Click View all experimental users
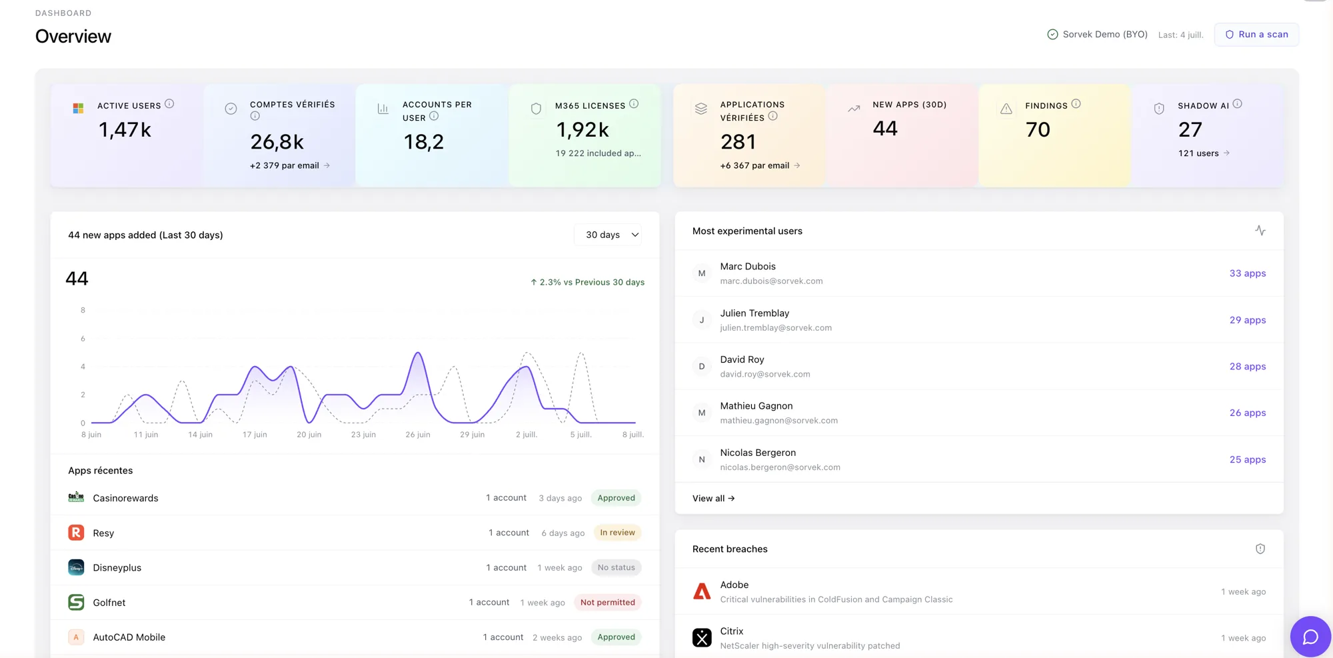Screen dimensions: 1333x658 [x=713, y=498]
